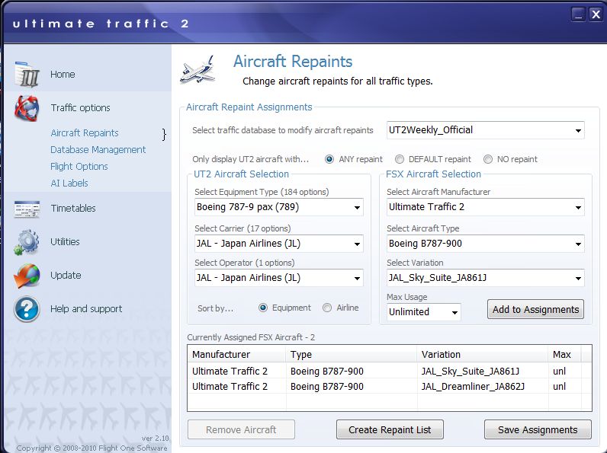
Task: Select the NO repaint radio button
Action: click(x=488, y=159)
